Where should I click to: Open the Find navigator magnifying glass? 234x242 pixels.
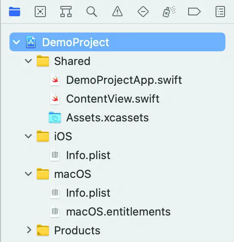[x=92, y=12]
